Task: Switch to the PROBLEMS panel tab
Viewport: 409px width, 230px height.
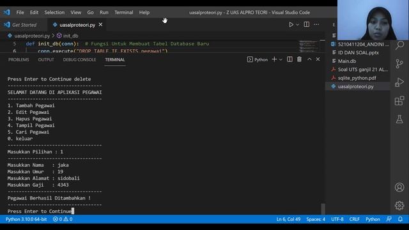Action: tap(19, 59)
